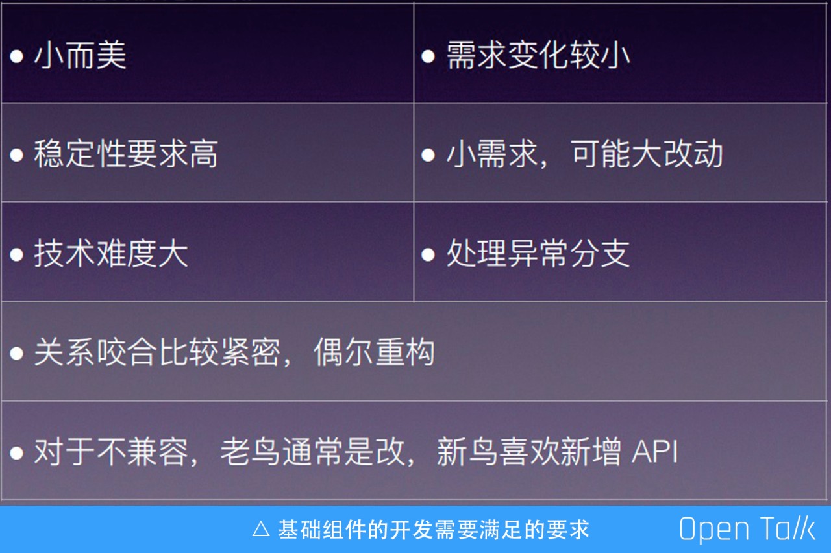Click the bullet dot beside 需求变化较小
Screen dimensions: 831x553
(428, 56)
